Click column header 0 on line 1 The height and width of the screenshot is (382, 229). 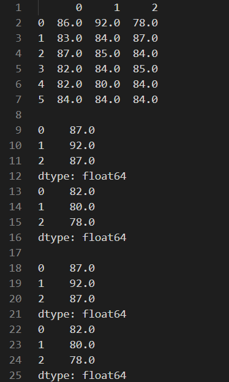tap(79, 8)
